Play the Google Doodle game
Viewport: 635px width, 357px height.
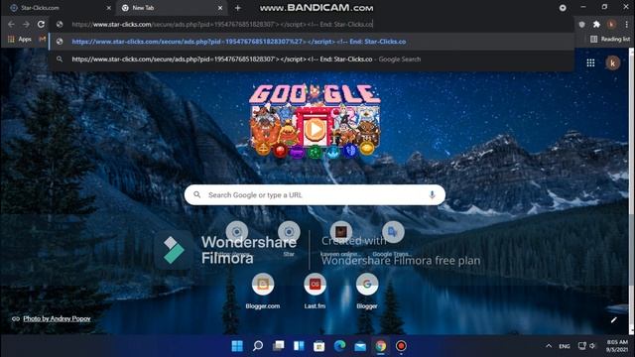tap(315, 130)
